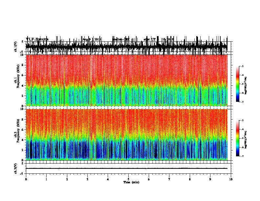The width and height of the screenshot is (260, 201).
Task: Click the "5" tick on time axis
Action: (128, 179)
